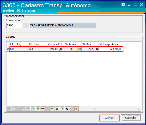
Task: Click the %5,00 discount cell
Action: point(90,49)
